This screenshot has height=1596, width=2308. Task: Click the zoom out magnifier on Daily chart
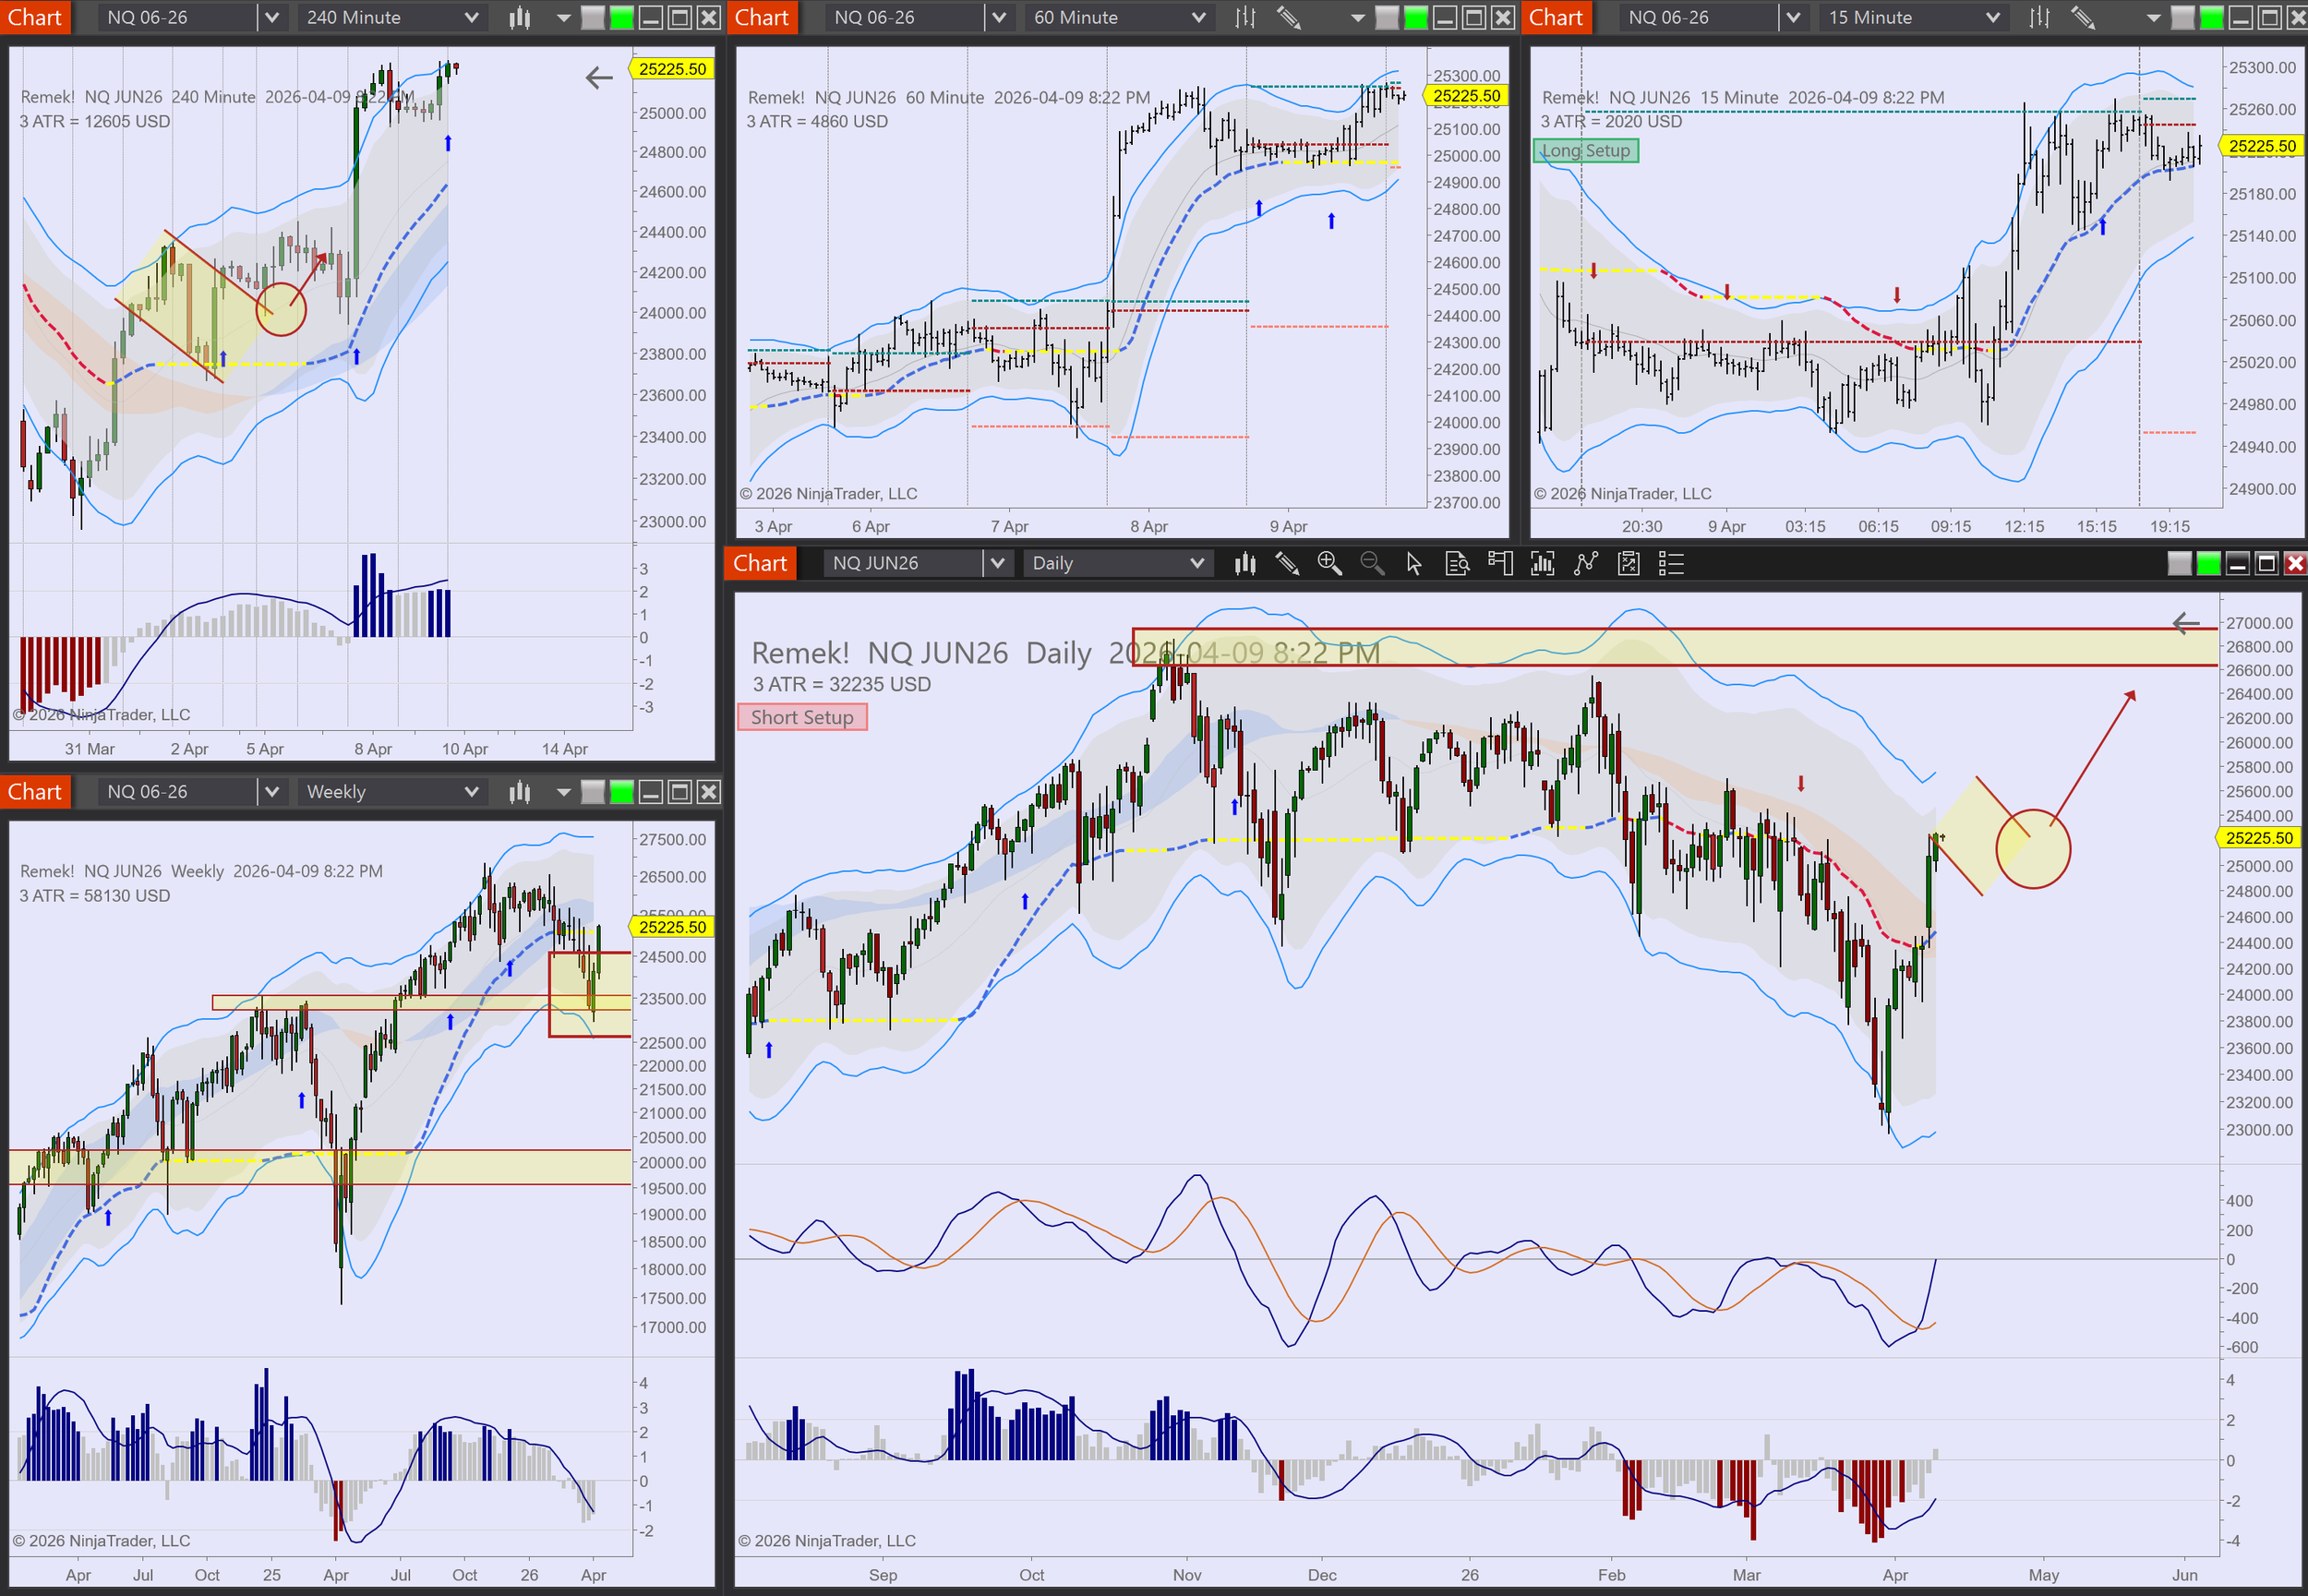coord(1372,563)
